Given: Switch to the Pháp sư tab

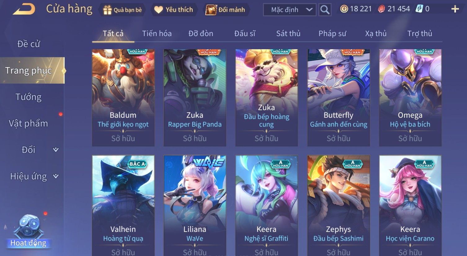Looking at the screenshot, I should click(x=332, y=33).
